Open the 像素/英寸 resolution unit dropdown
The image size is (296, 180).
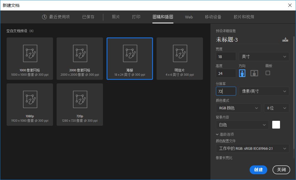tap(264, 91)
